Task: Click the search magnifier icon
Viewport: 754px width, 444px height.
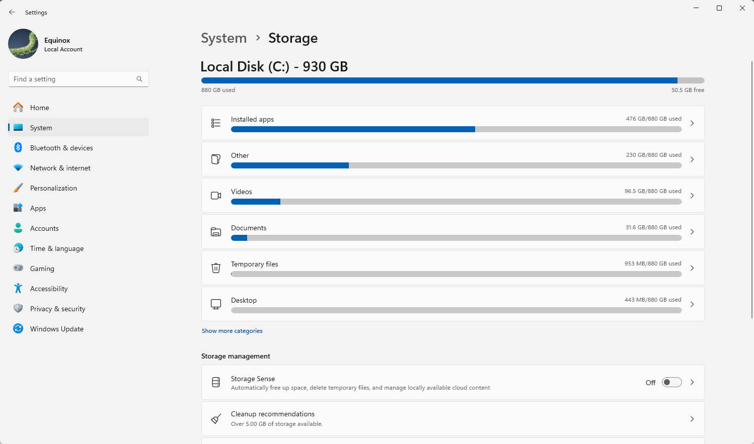Action: click(139, 79)
